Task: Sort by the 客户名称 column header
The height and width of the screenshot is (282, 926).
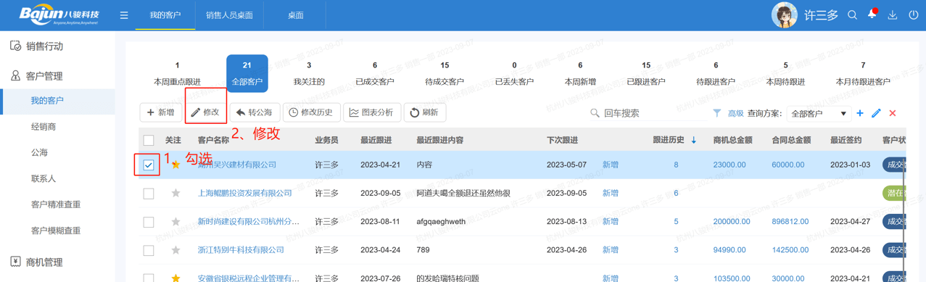Action: [213, 141]
